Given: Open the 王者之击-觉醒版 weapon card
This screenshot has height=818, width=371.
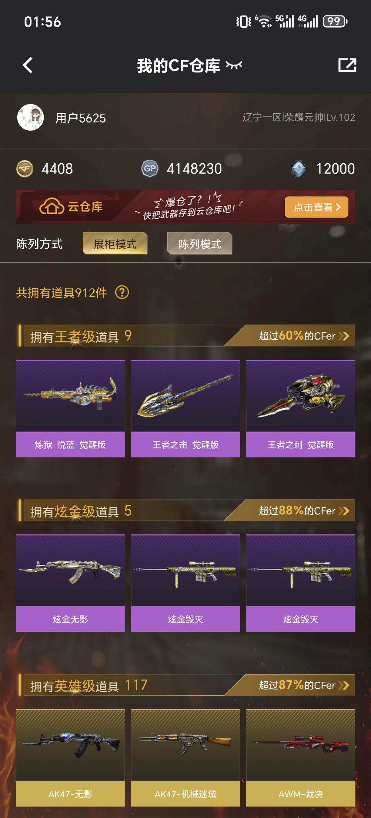Looking at the screenshot, I should (185, 408).
